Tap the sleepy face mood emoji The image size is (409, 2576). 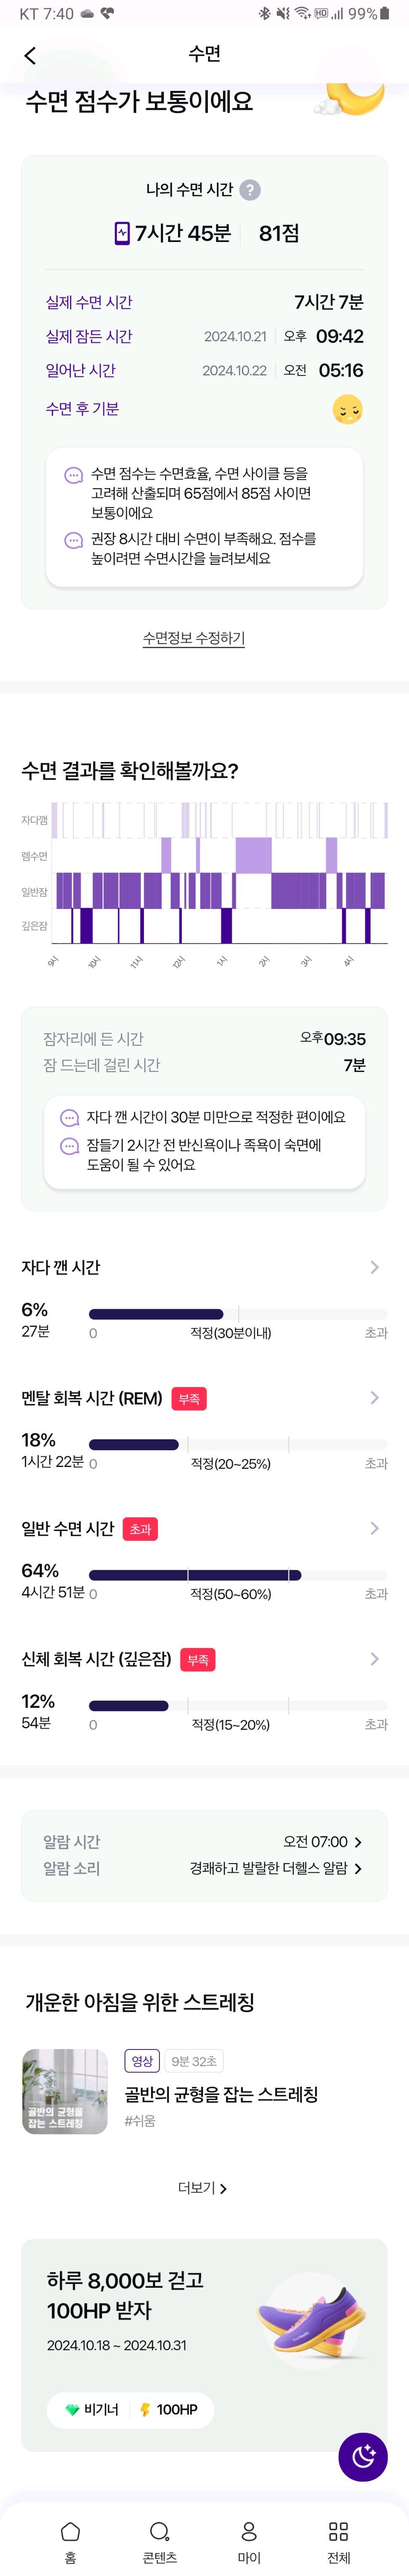click(347, 409)
